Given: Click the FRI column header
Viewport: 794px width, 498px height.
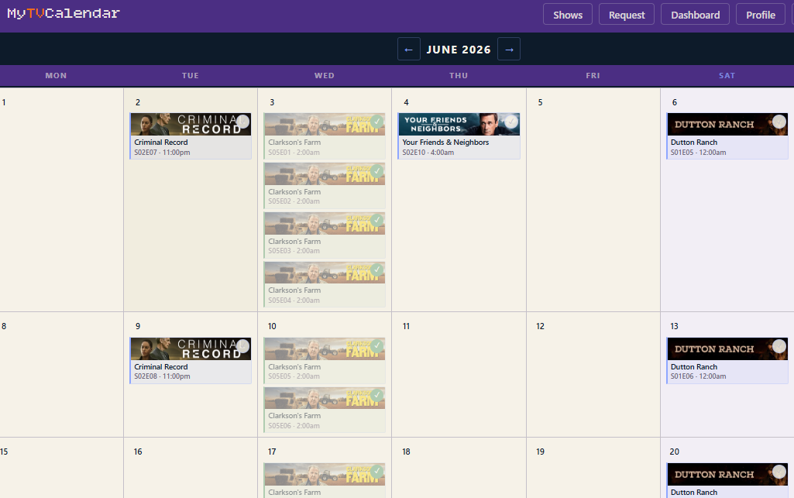Looking at the screenshot, I should point(593,75).
